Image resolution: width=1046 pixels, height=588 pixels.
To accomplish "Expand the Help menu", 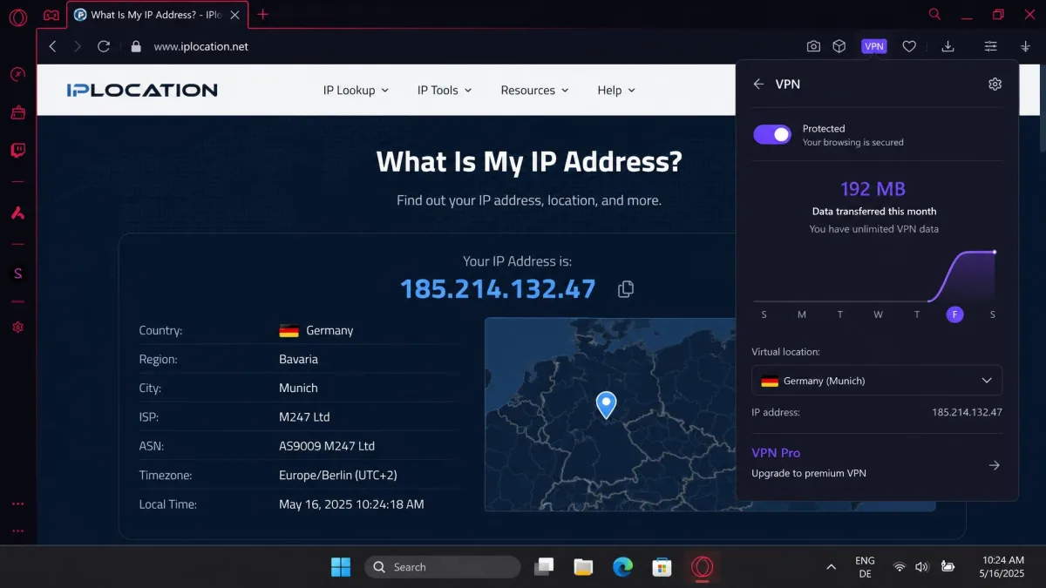I will click(616, 90).
